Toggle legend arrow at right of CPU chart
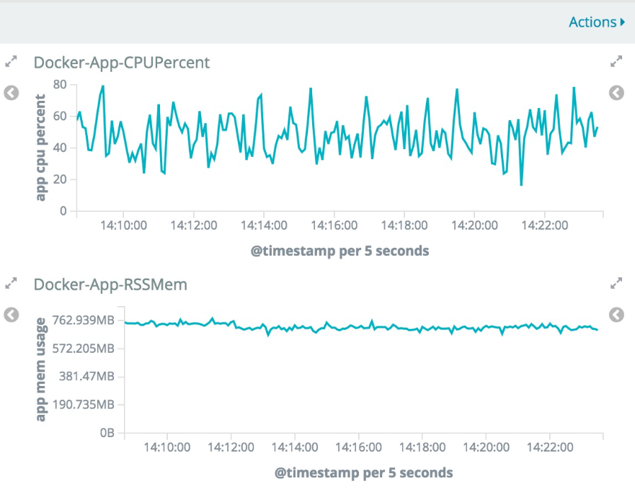The image size is (635, 494). coord(616,93)
